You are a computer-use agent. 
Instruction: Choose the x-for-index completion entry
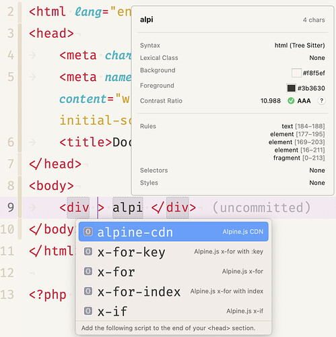[x=174, y=291]
